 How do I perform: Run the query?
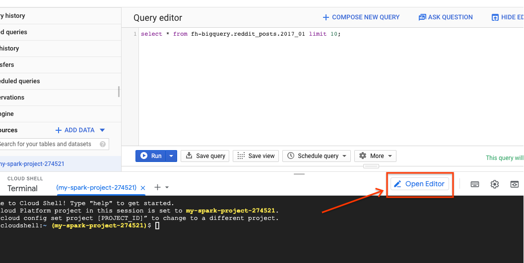(x=150, y=156)
